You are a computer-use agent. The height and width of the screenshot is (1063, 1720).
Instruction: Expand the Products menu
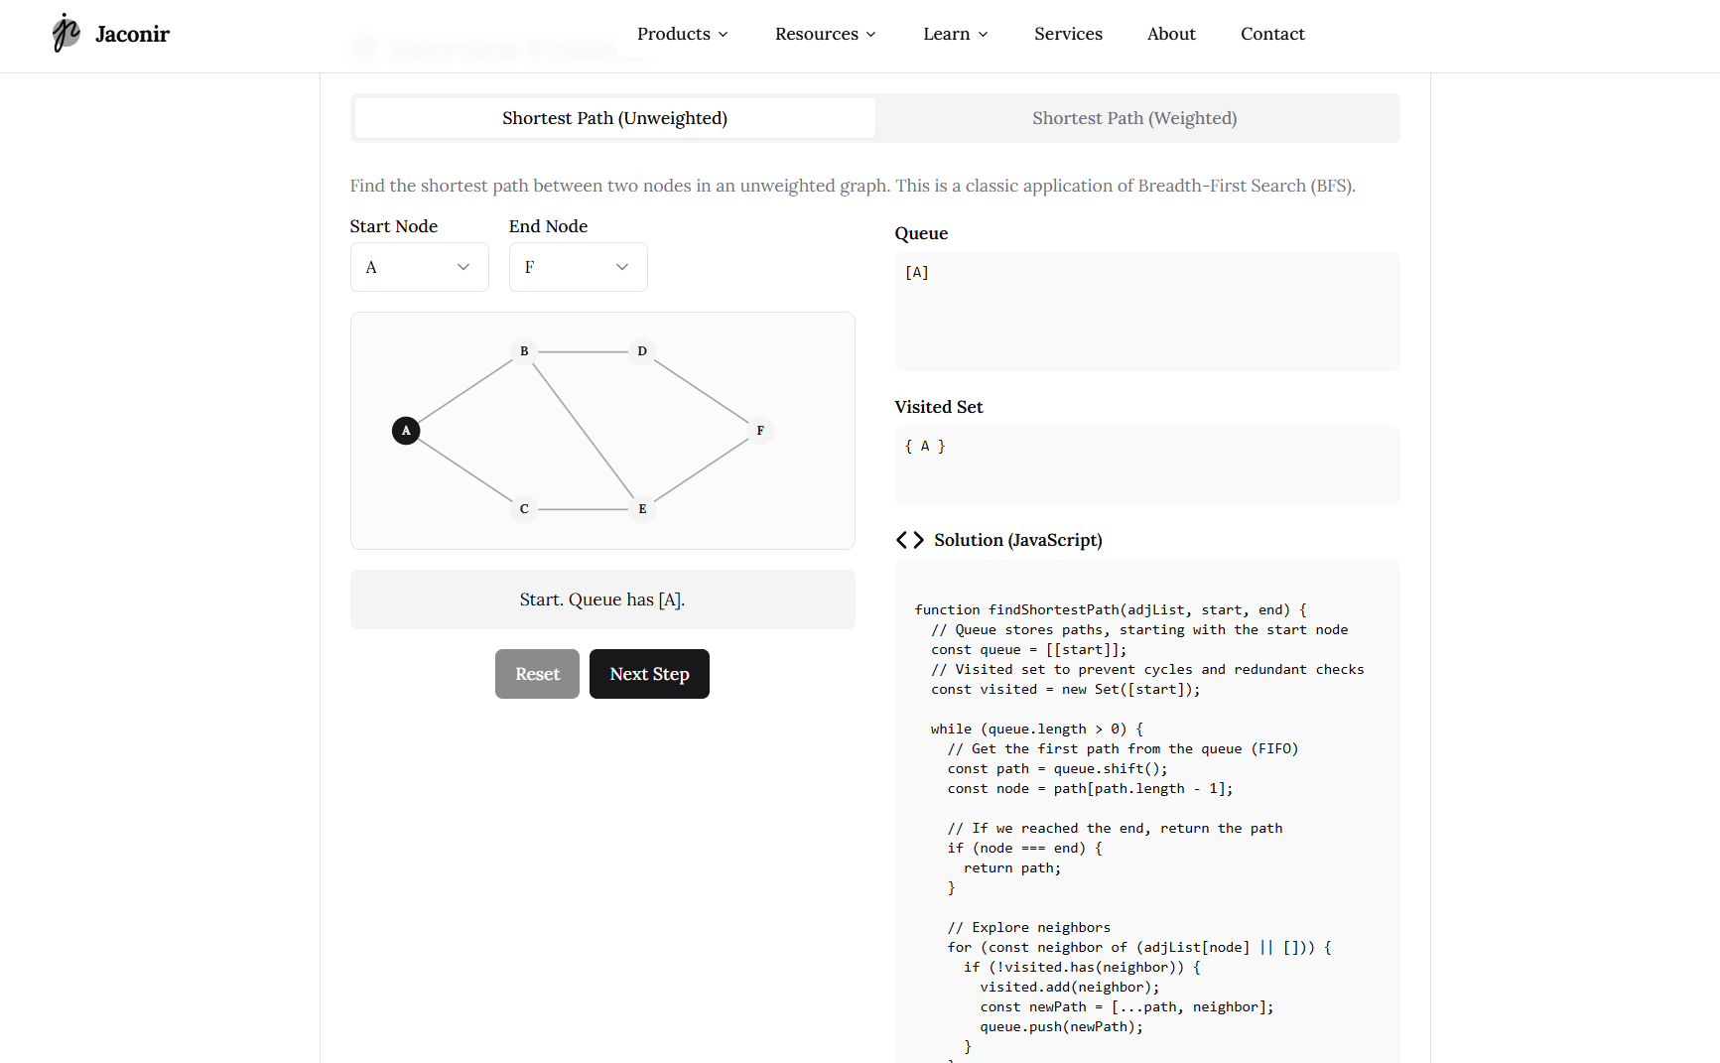pyautogui.click(x=682, y=34)
